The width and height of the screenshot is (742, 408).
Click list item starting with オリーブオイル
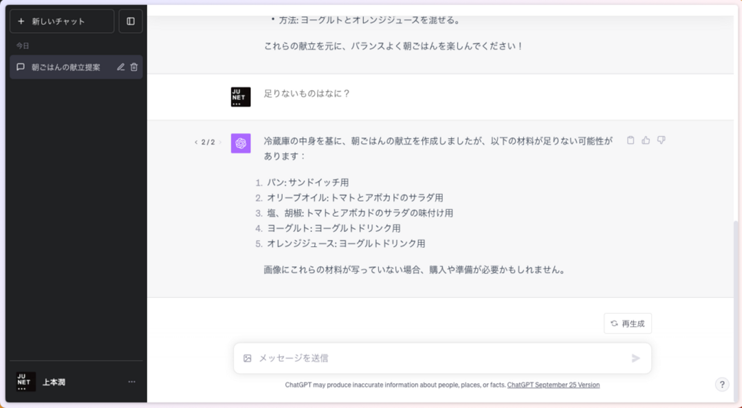[355, 198]
